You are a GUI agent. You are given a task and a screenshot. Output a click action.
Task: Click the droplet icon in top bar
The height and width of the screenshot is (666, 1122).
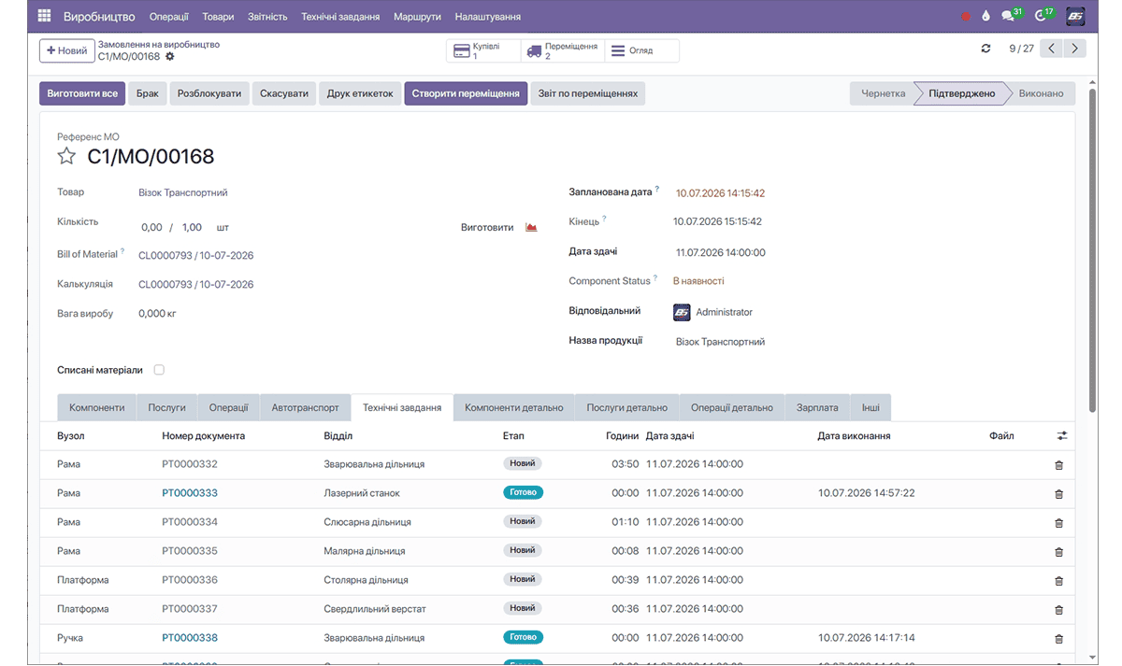click(x=985, y=16)
